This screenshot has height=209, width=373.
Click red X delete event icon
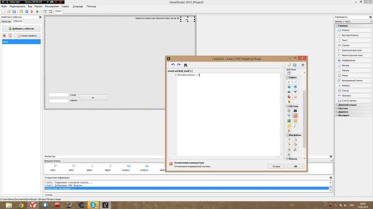click(x=4, y=35)
